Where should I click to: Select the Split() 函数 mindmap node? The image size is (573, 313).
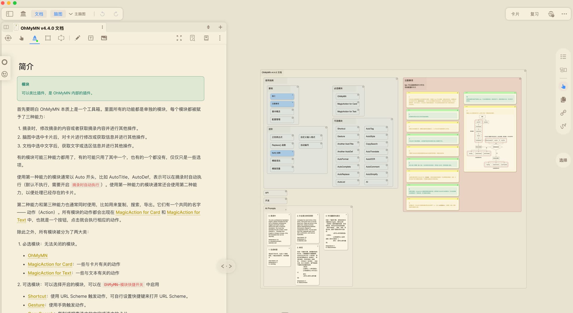coord(282,153)
